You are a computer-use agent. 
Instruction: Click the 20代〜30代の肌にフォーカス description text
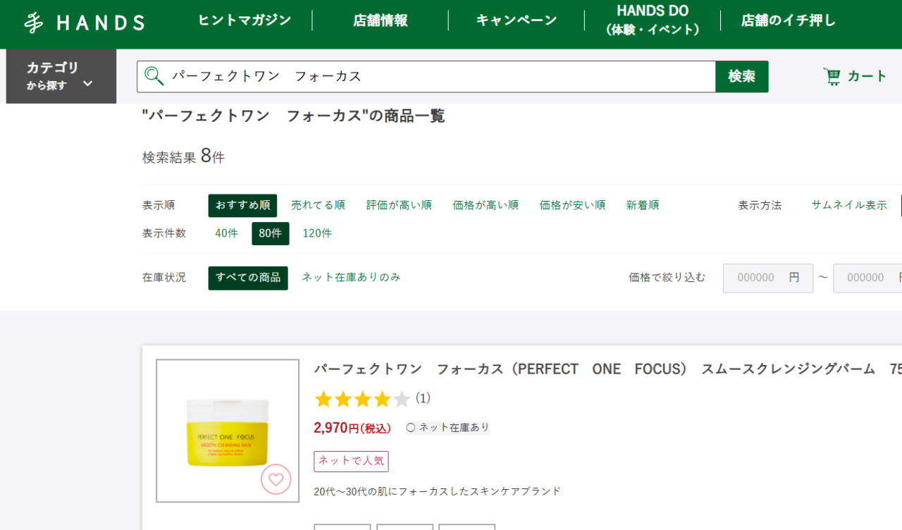click(x=438, y=491)
